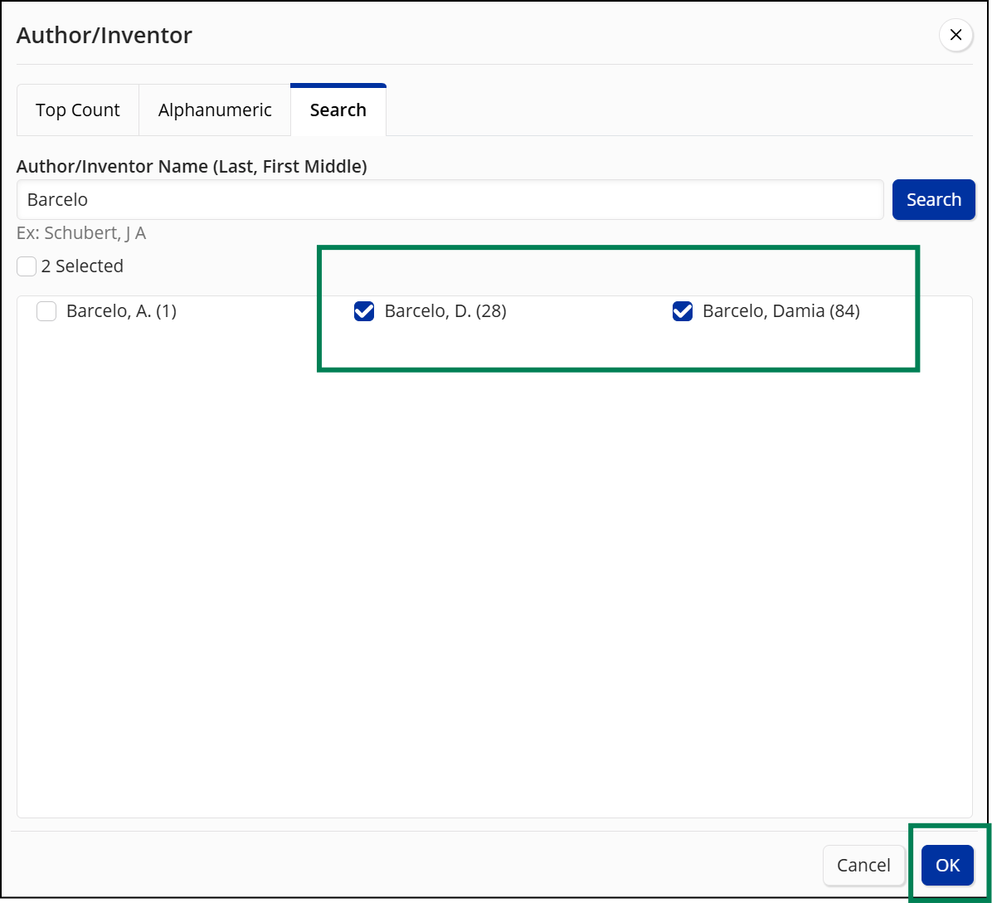Viewport: 992px width, 903px height.
Task: Uncheck the Barcelo, Damia (84) checkbox
Action: click(x=682, y=311)
